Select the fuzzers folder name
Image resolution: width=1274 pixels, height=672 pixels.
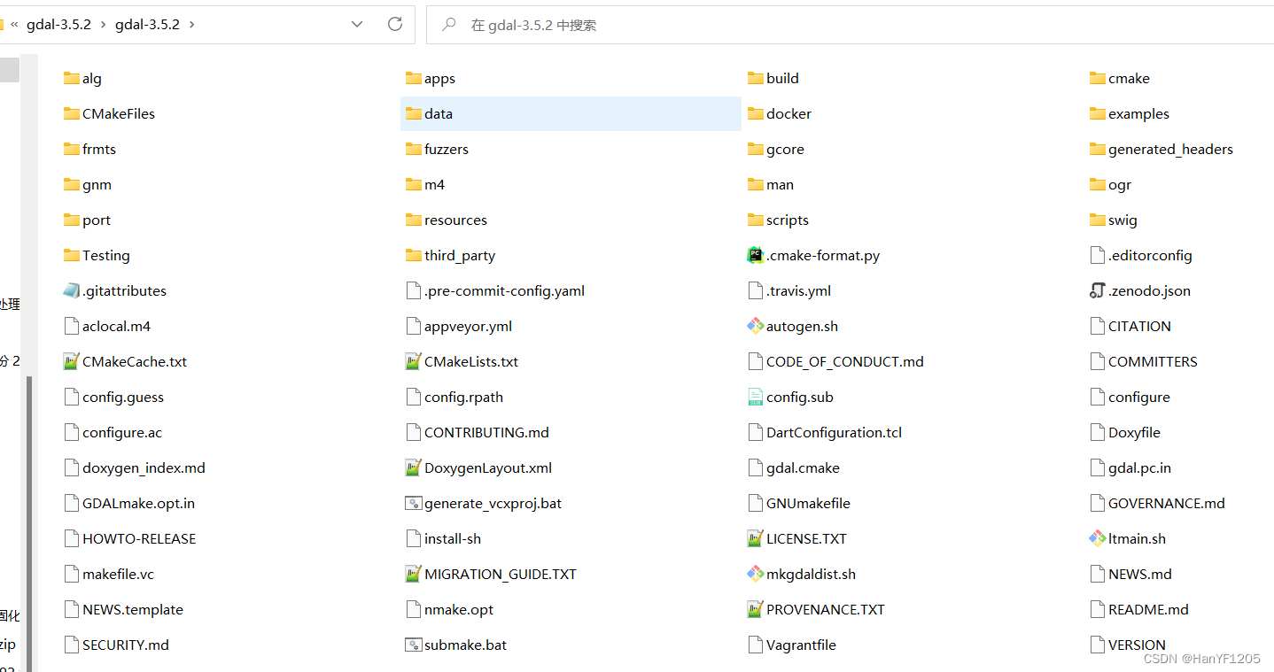447,149
